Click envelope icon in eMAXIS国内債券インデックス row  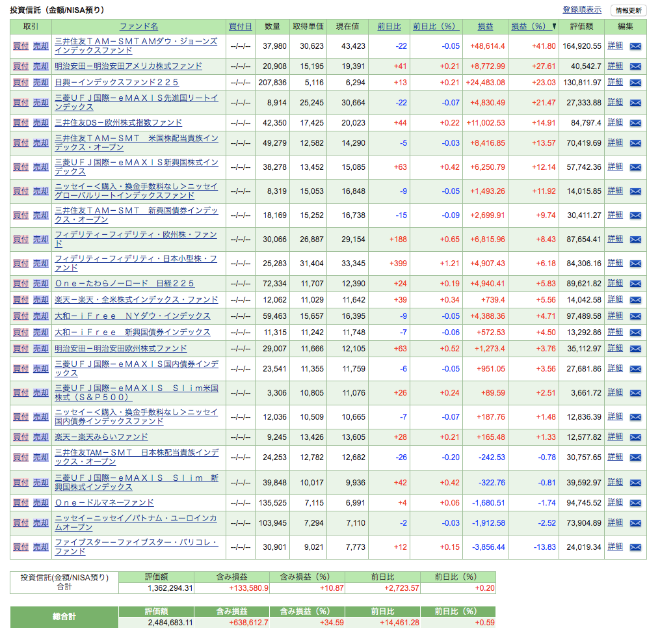(635, 369)
